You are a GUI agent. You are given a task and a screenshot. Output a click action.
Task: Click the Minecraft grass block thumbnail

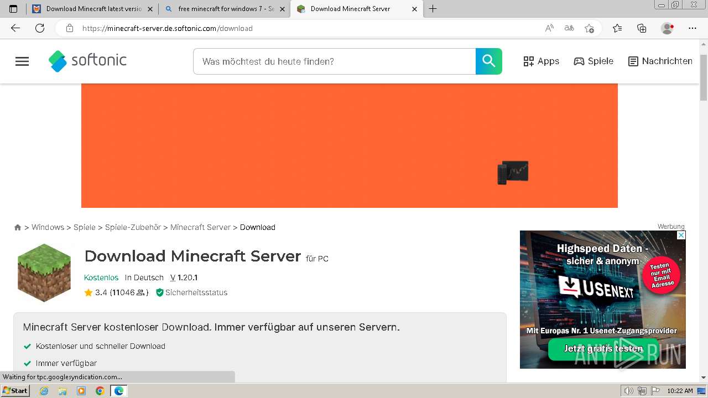44,273
